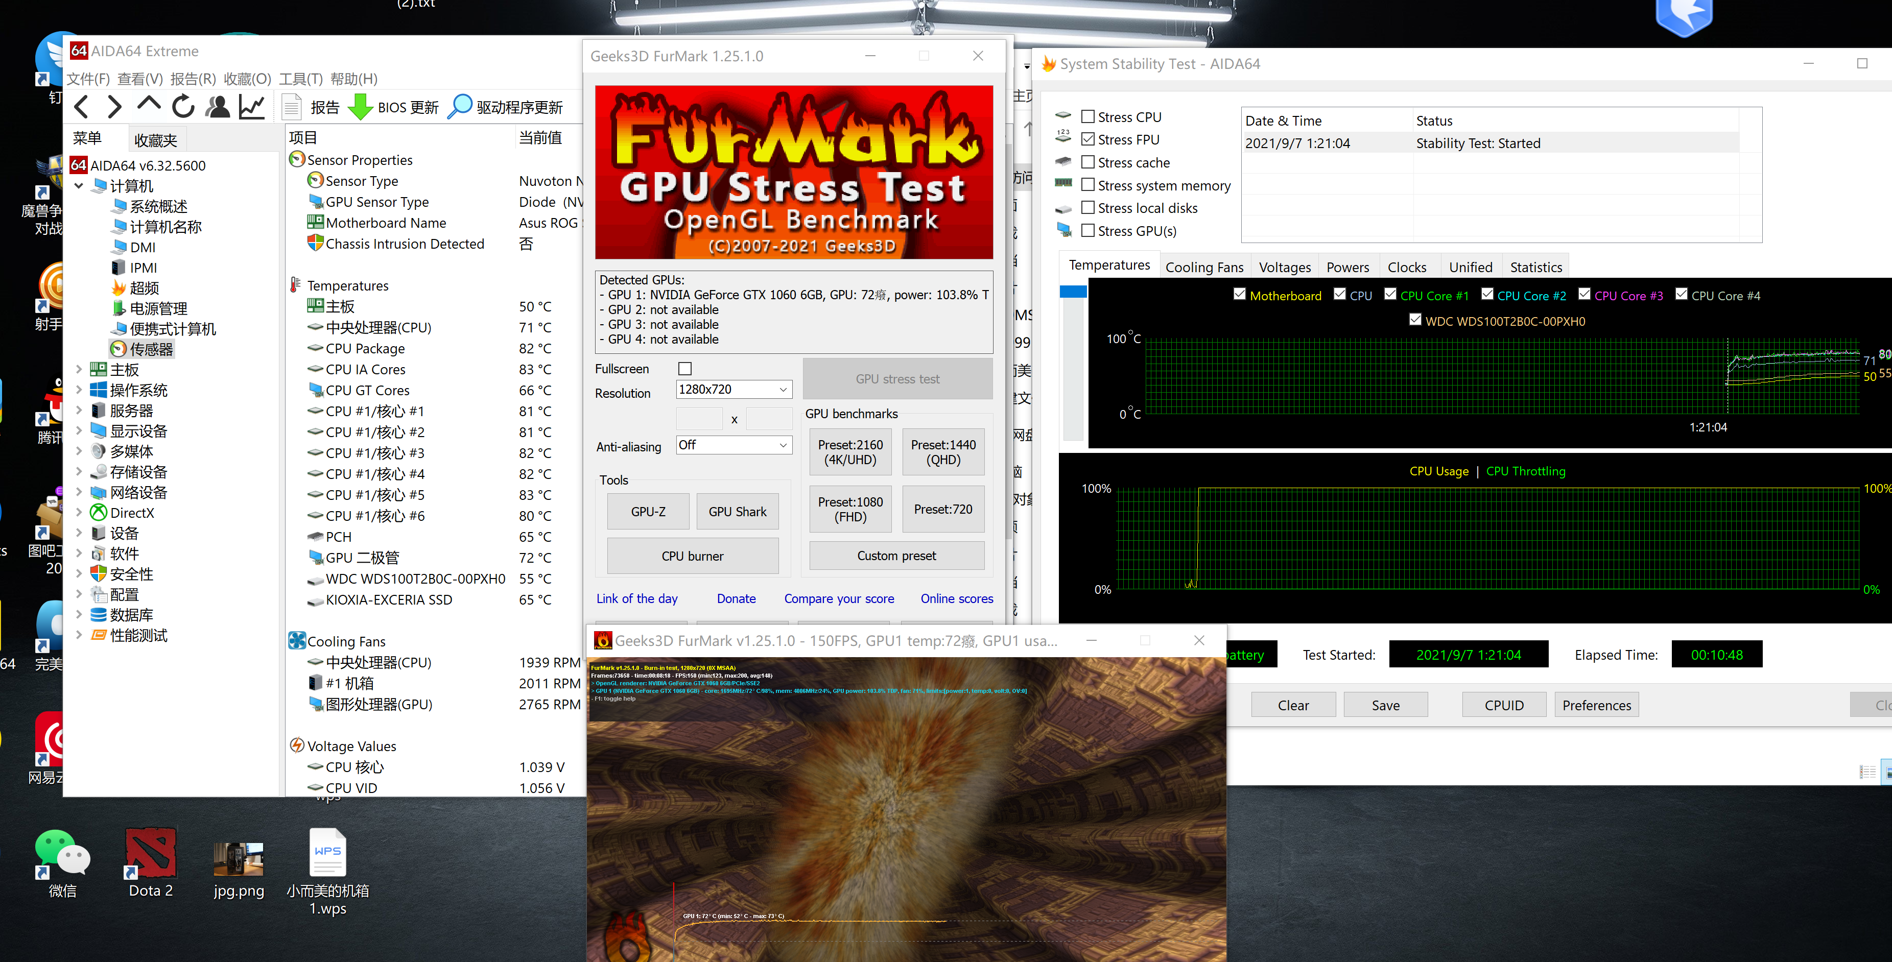The height and width of the screenshot is (962, 1892).
Task: Select the 数据库 database icon
Action: pyautogui.click(x=99, y=615)
